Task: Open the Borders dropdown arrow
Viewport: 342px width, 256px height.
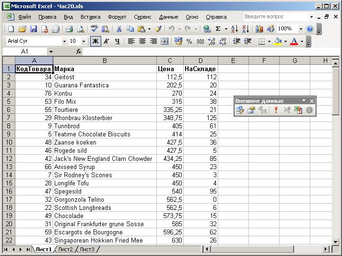Action: (270, 41)
